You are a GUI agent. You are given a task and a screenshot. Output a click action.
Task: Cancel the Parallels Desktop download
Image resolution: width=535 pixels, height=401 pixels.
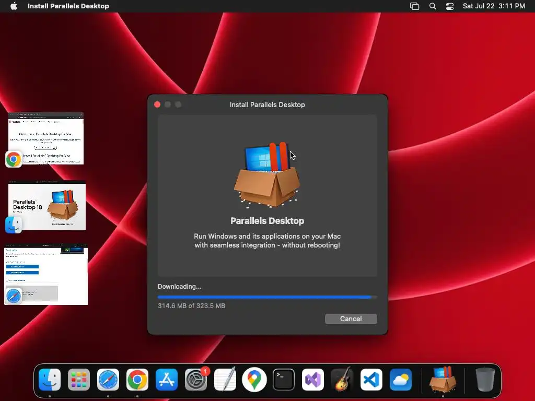[351, 319]
